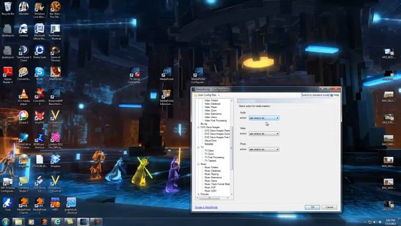The image size is (401, 226).
Task: Launch Star Wars The Old Republic shortcut
Action: point(55,10)
